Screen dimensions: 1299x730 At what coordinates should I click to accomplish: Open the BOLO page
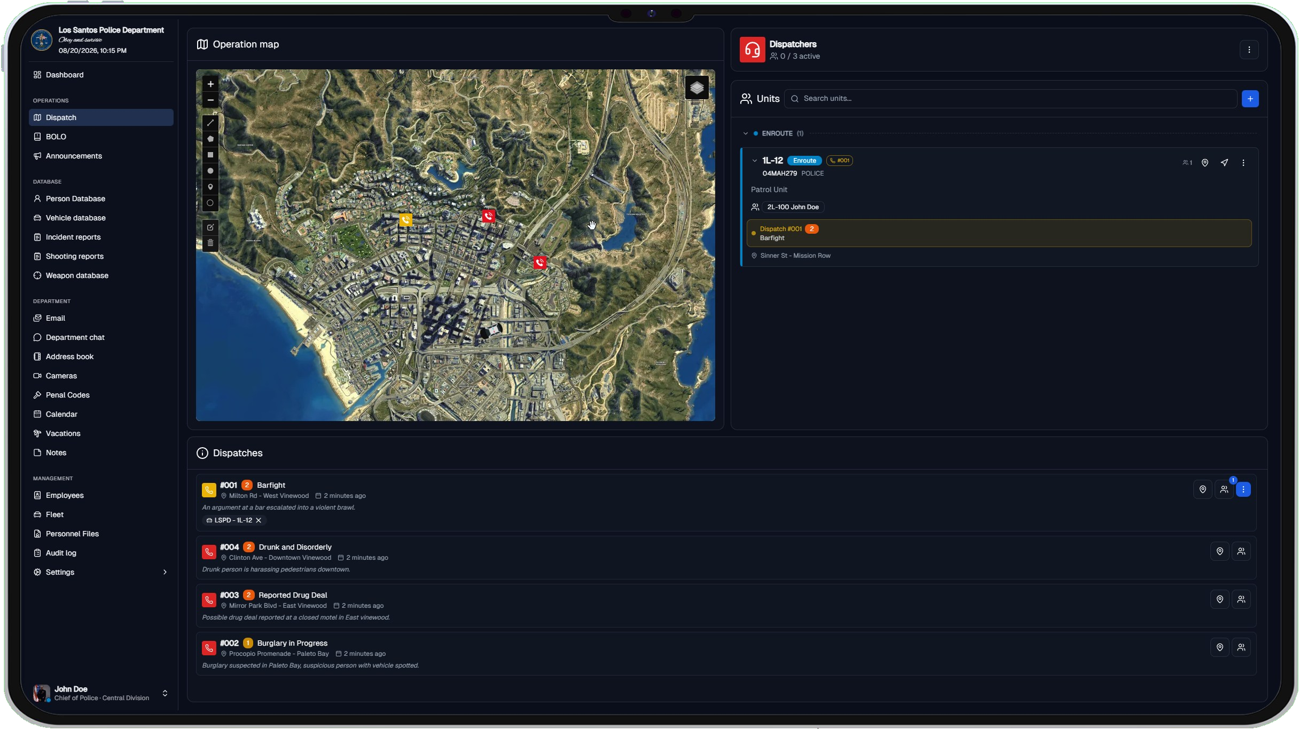101,137
